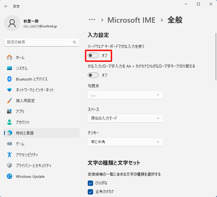
Task: Open ゲーム settings
Action: tap(42, 144)
